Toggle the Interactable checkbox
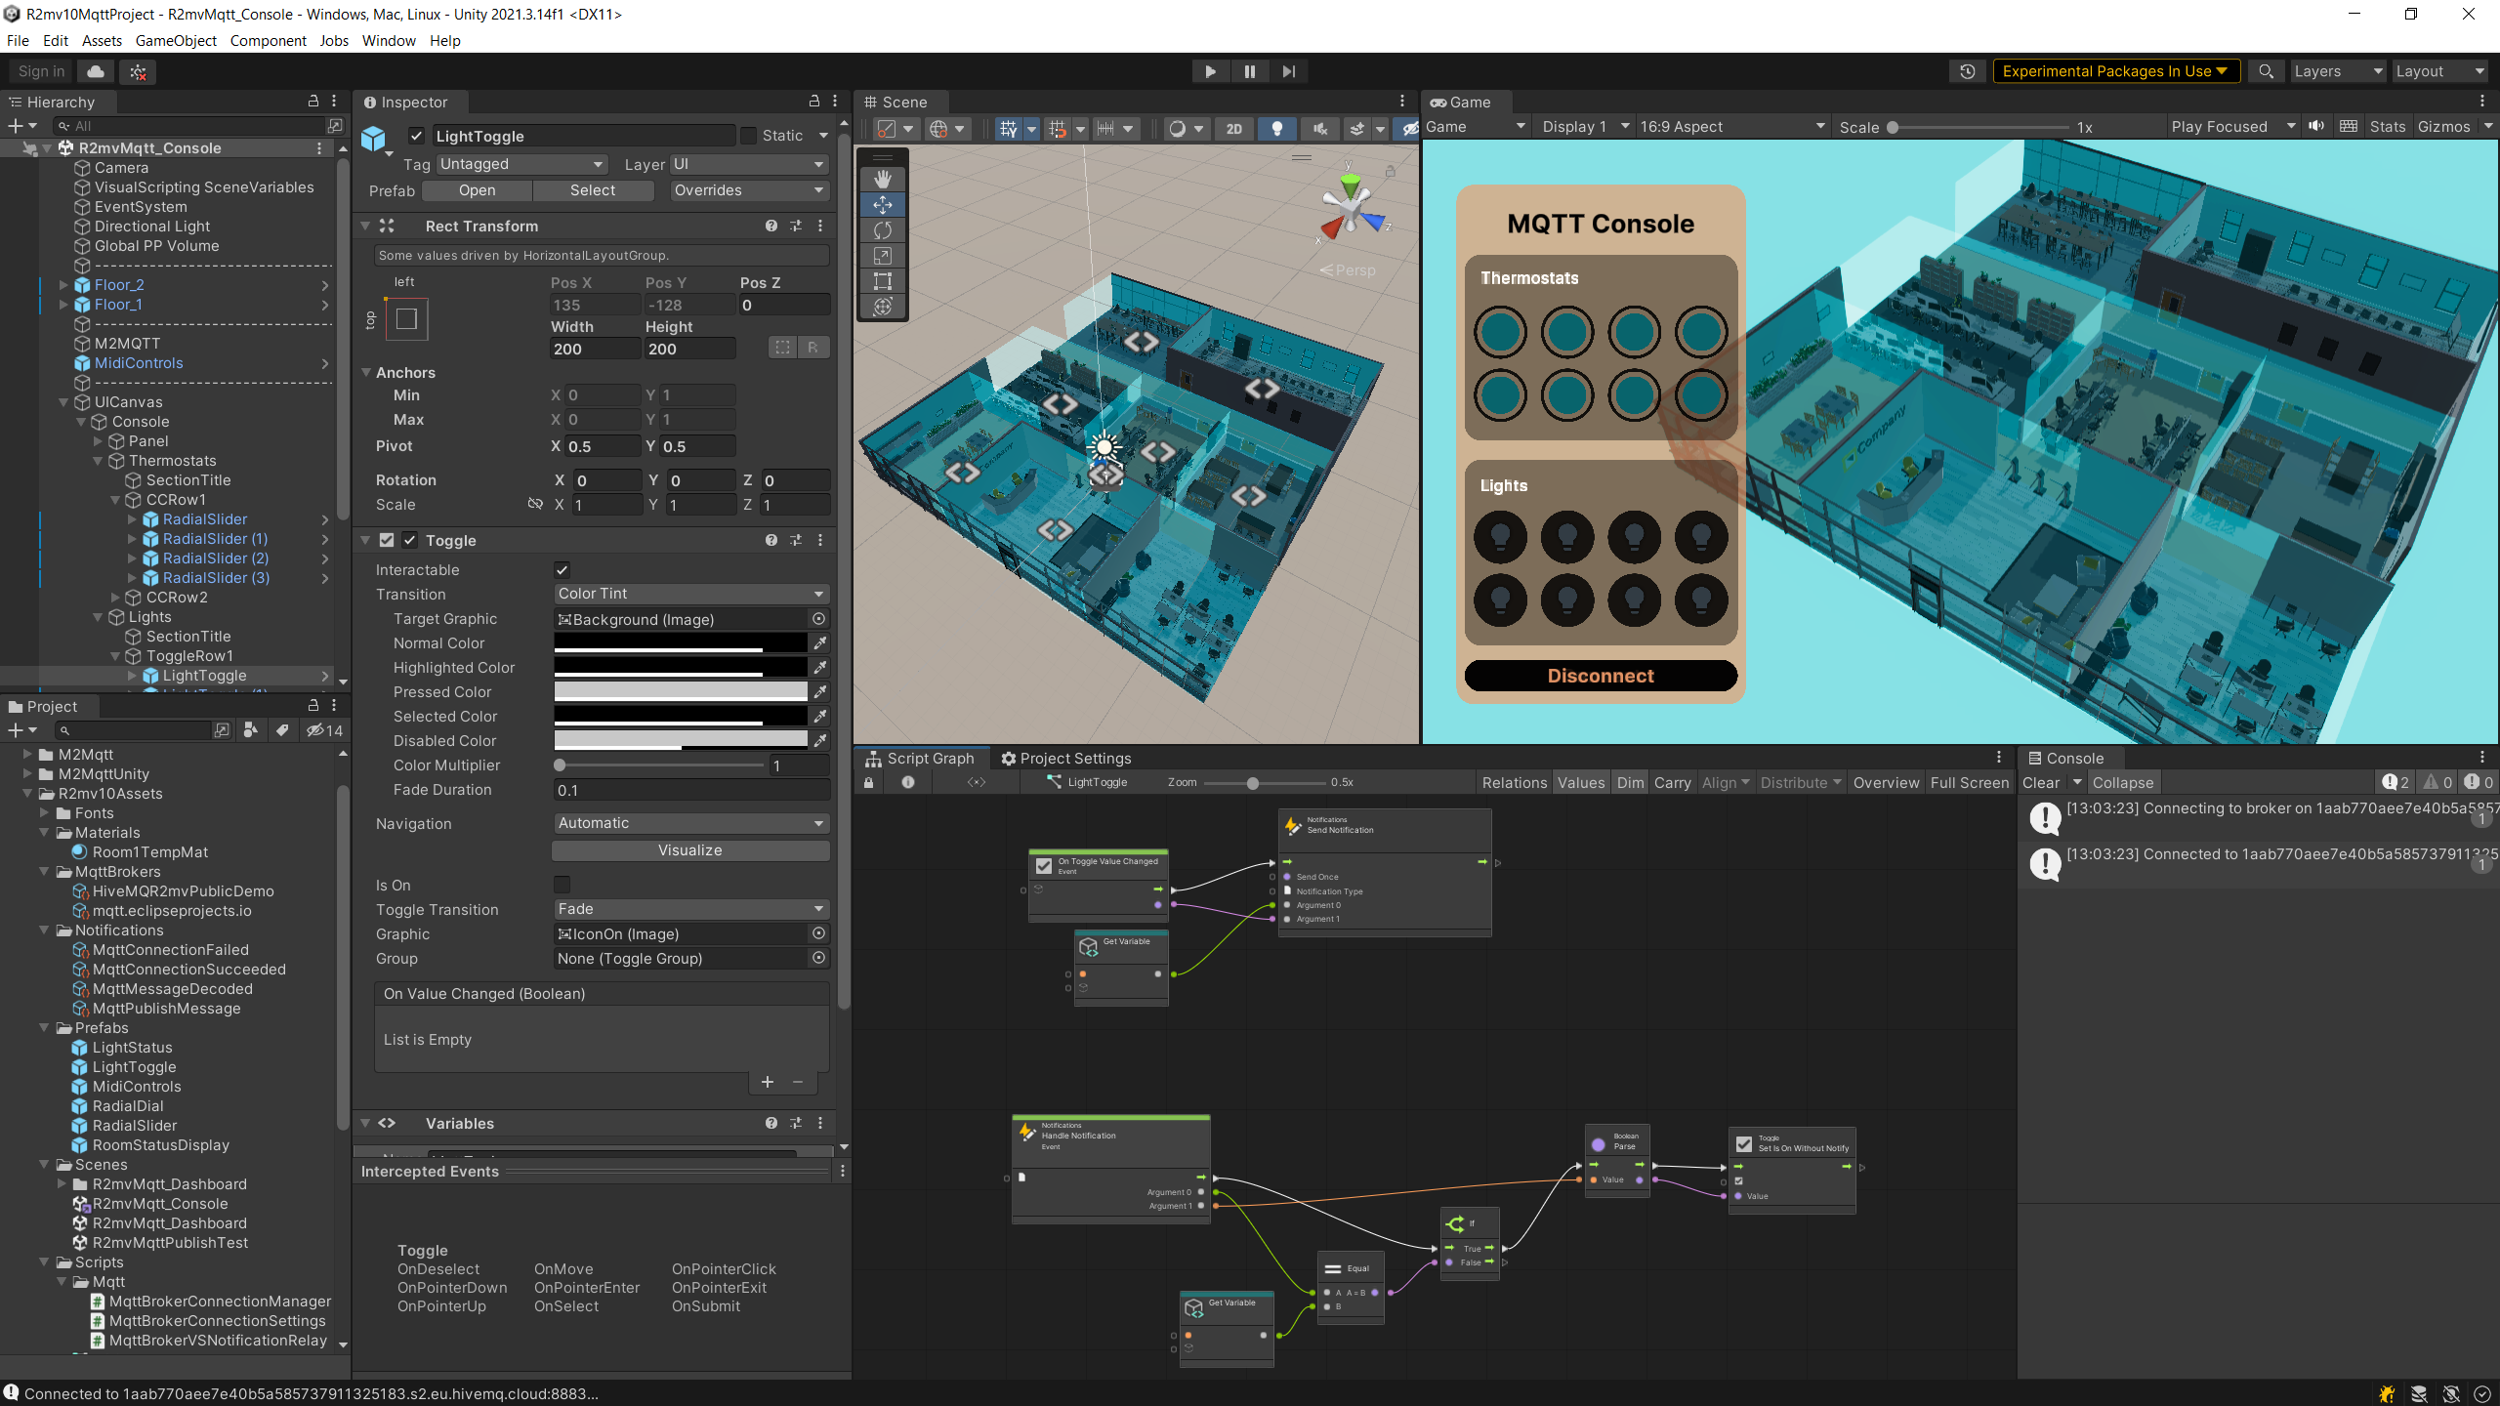 562,570
